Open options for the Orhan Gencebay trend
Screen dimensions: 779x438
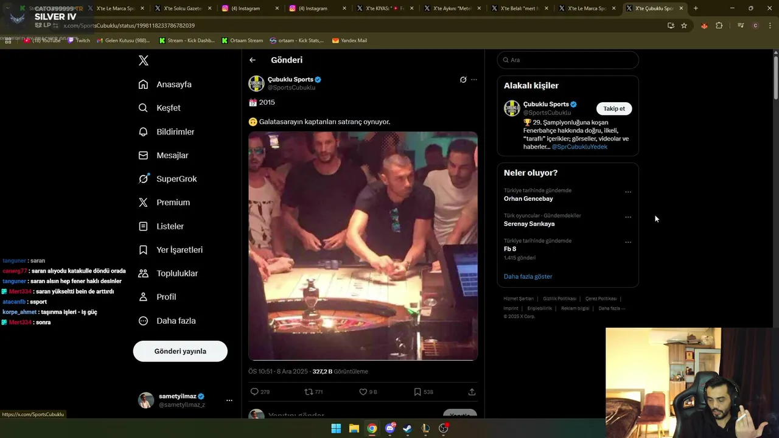(628, 192)
